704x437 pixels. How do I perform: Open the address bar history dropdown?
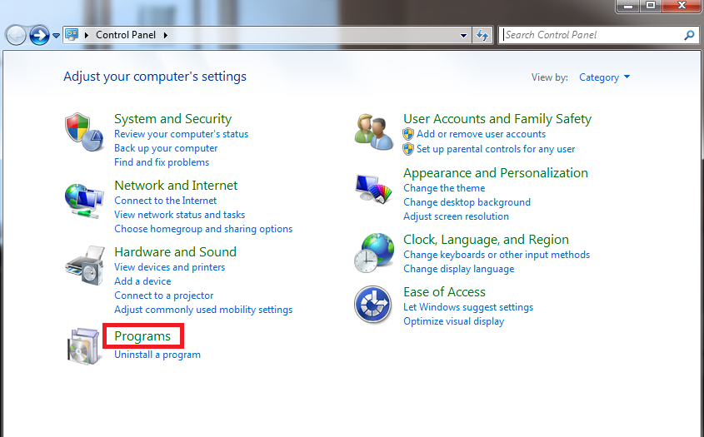[463, 36]
